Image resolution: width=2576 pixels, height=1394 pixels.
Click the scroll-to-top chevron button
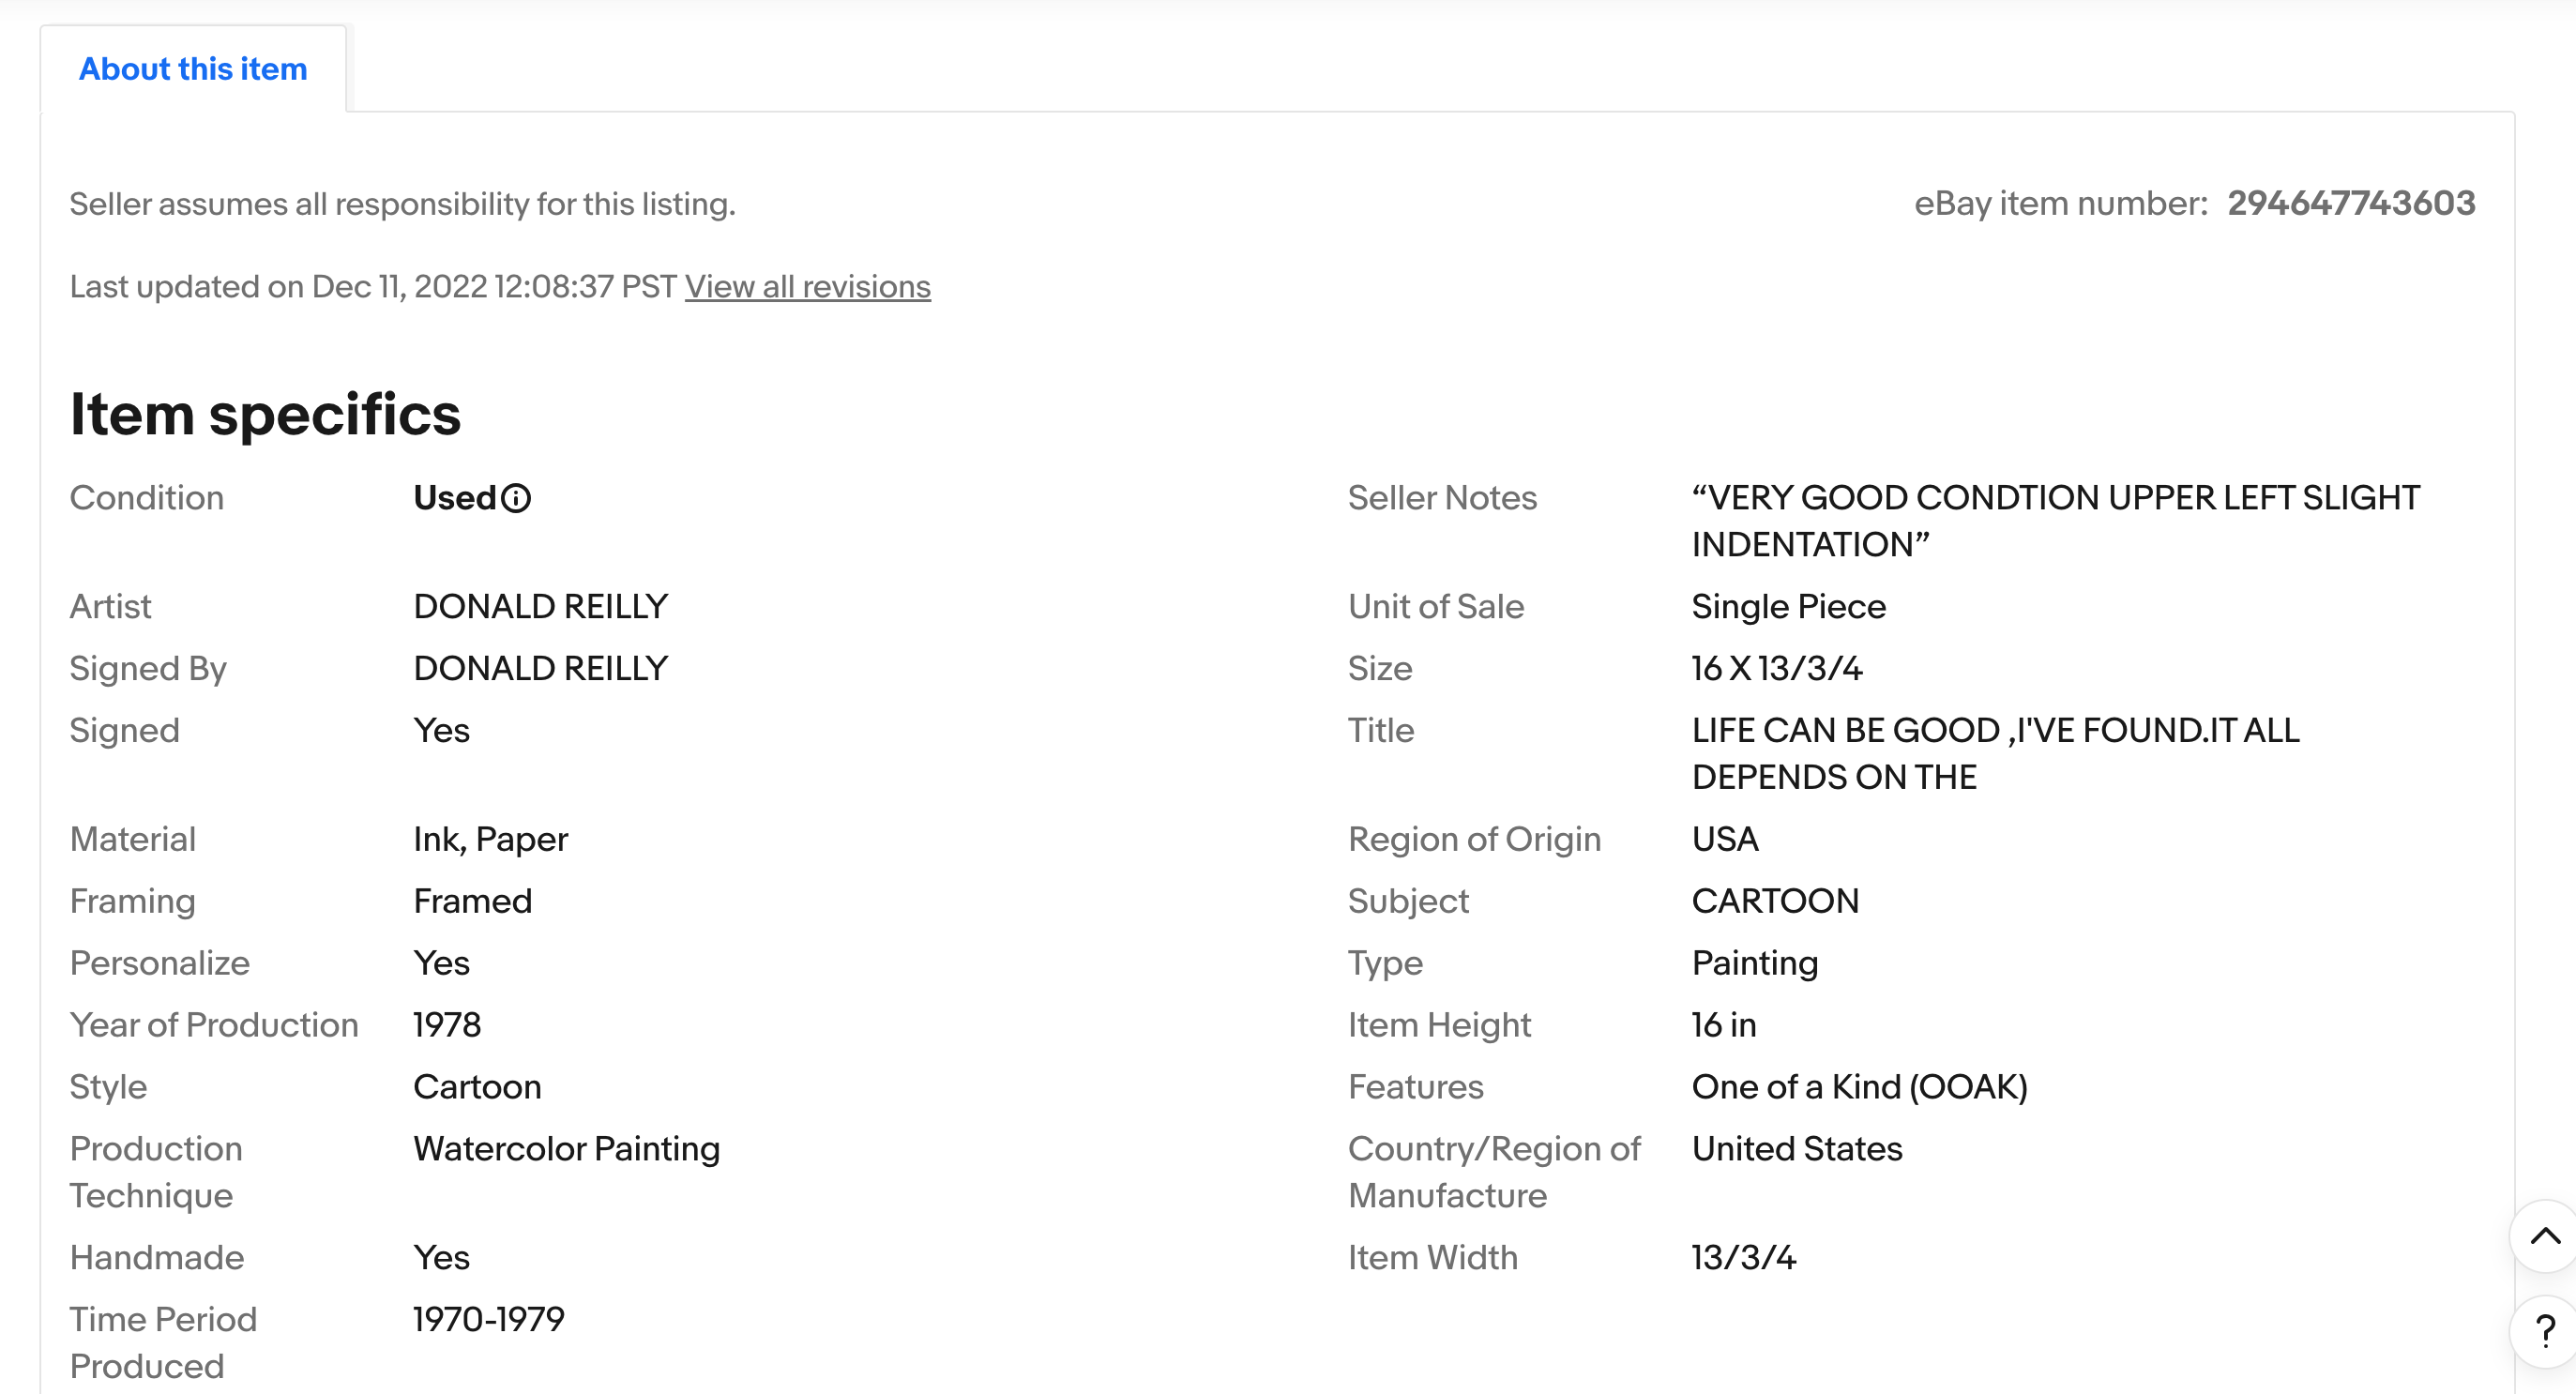tap(2544, 1237)
